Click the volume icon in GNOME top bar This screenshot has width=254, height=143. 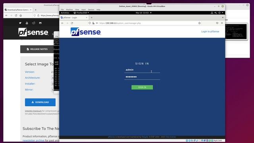click(x=216, y=13)
